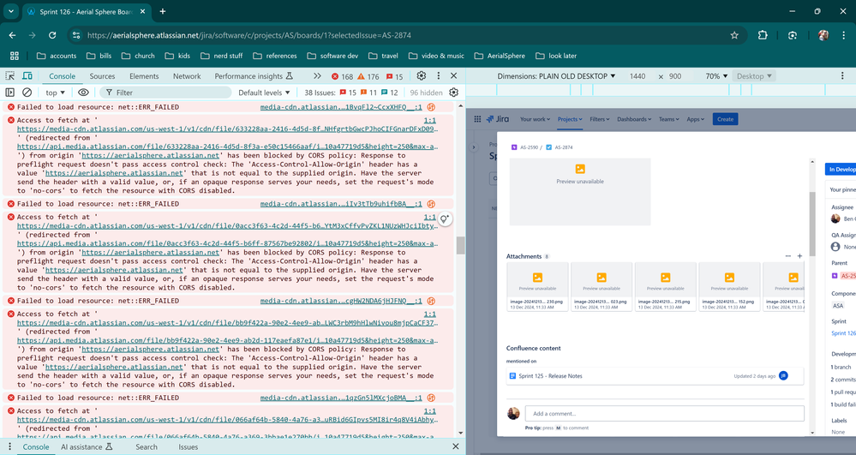This screenshot has width=856, height=455.
Task: Expand the Apps menu in Jira
Action: pyautogui.click(x=695, y=119)
